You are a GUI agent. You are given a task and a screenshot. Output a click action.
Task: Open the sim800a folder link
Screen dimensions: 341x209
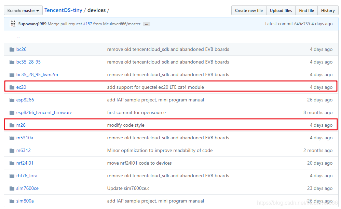click(x=25, y=201)
